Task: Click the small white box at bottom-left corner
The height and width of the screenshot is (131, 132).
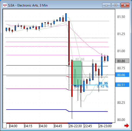Action: click(x=5, y=126)
